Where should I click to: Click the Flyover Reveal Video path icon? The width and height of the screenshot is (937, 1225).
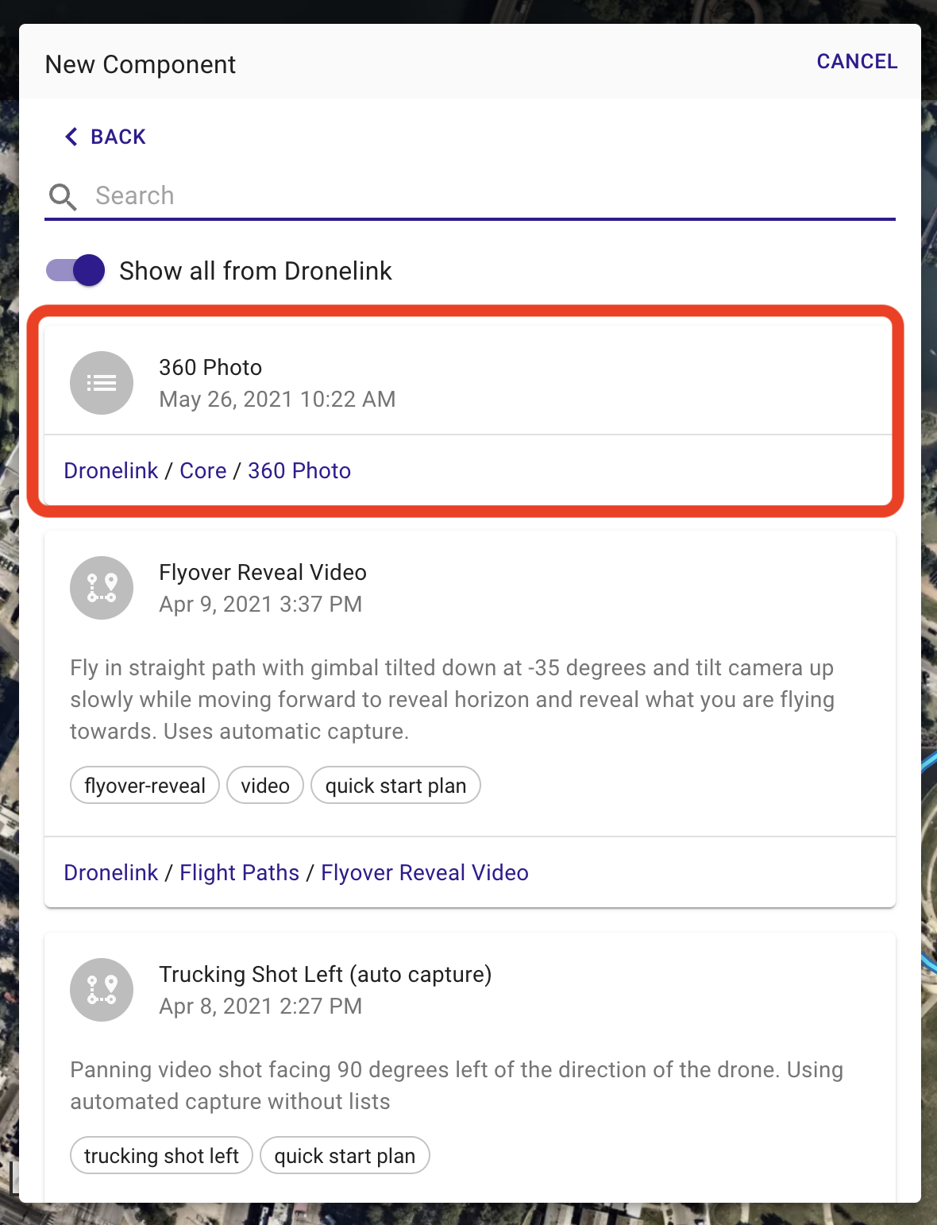102,588
